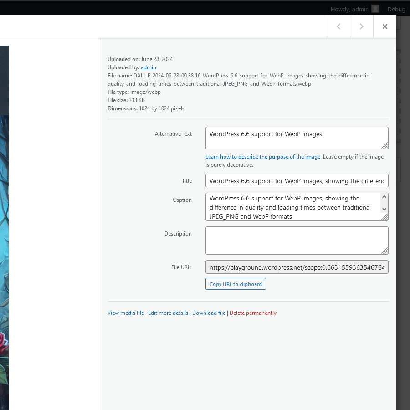Click Download file link
The width and height of the screenshot is (410, 410).
pyautogui.click(x=209, y=313)
